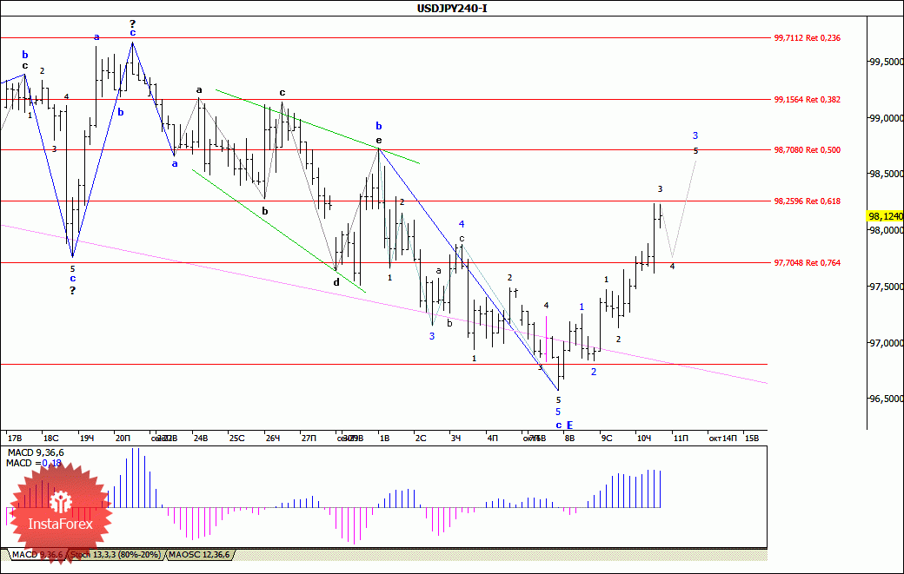Select the projected blue wave label 3 at right
The width and height of the screenshot is (904, 574).
click(695, 135)
